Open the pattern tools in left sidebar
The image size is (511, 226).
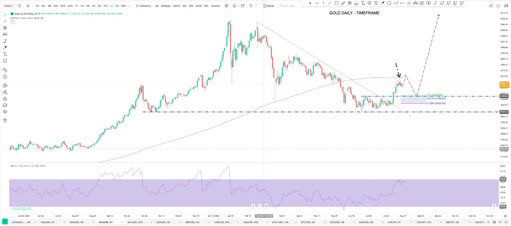pos(5,34)
